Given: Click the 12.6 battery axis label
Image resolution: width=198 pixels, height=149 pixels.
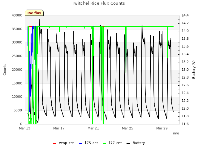Looking at the screenshot, I should (x=185, y=85).
